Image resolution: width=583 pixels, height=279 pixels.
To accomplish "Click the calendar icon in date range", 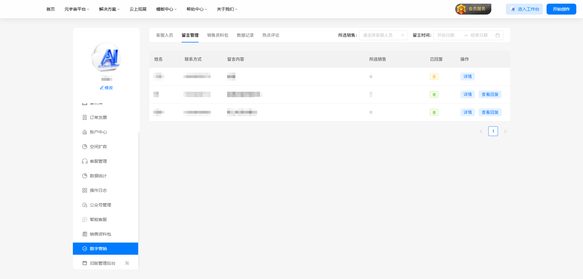I will [x=498, y=35].
